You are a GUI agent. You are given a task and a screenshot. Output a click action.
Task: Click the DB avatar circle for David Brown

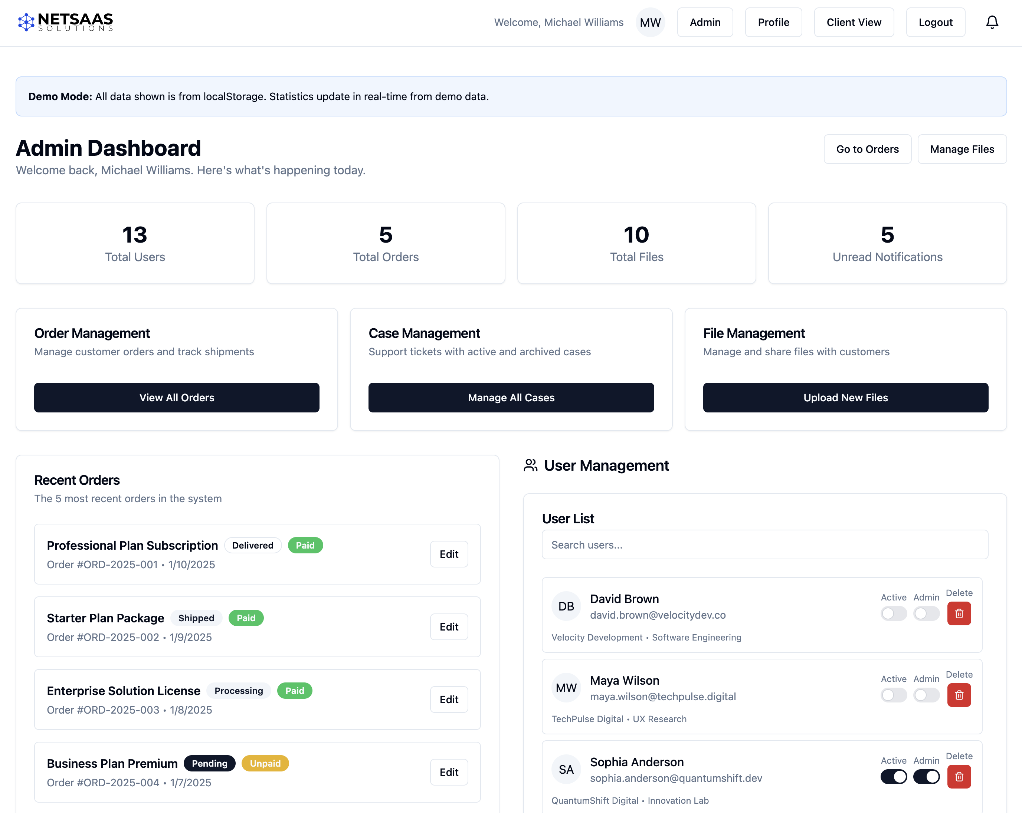tap(566, 606)
